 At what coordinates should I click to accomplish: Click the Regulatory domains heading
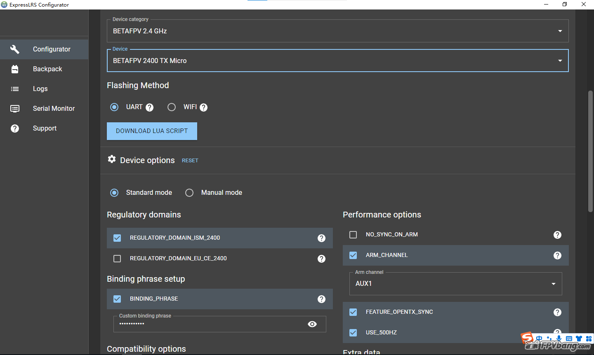click(144, 215)
